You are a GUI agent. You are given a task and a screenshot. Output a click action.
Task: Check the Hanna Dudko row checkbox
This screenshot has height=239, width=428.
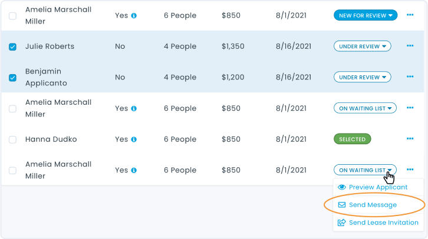(x=12, y=140)
